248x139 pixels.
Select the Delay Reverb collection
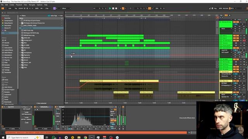click(9, 23)
